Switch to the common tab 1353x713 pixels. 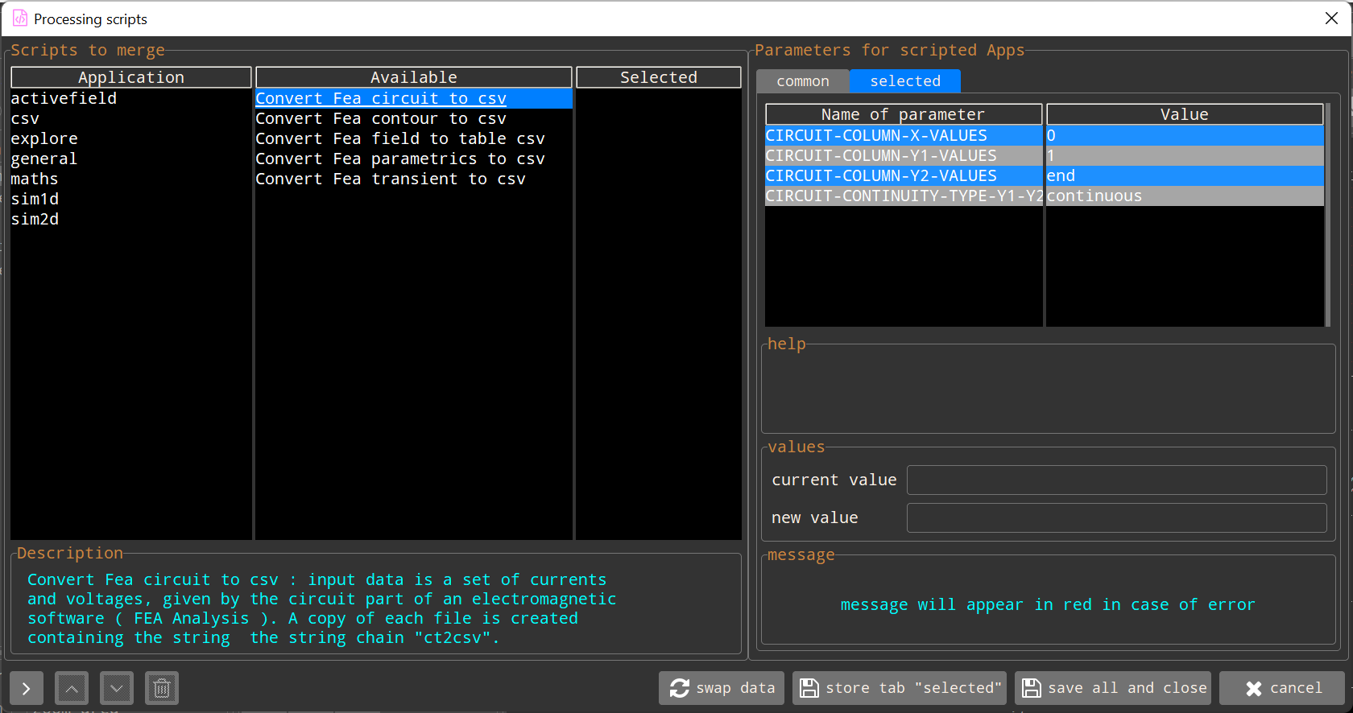pyautogui.click(x=802, y=81)
